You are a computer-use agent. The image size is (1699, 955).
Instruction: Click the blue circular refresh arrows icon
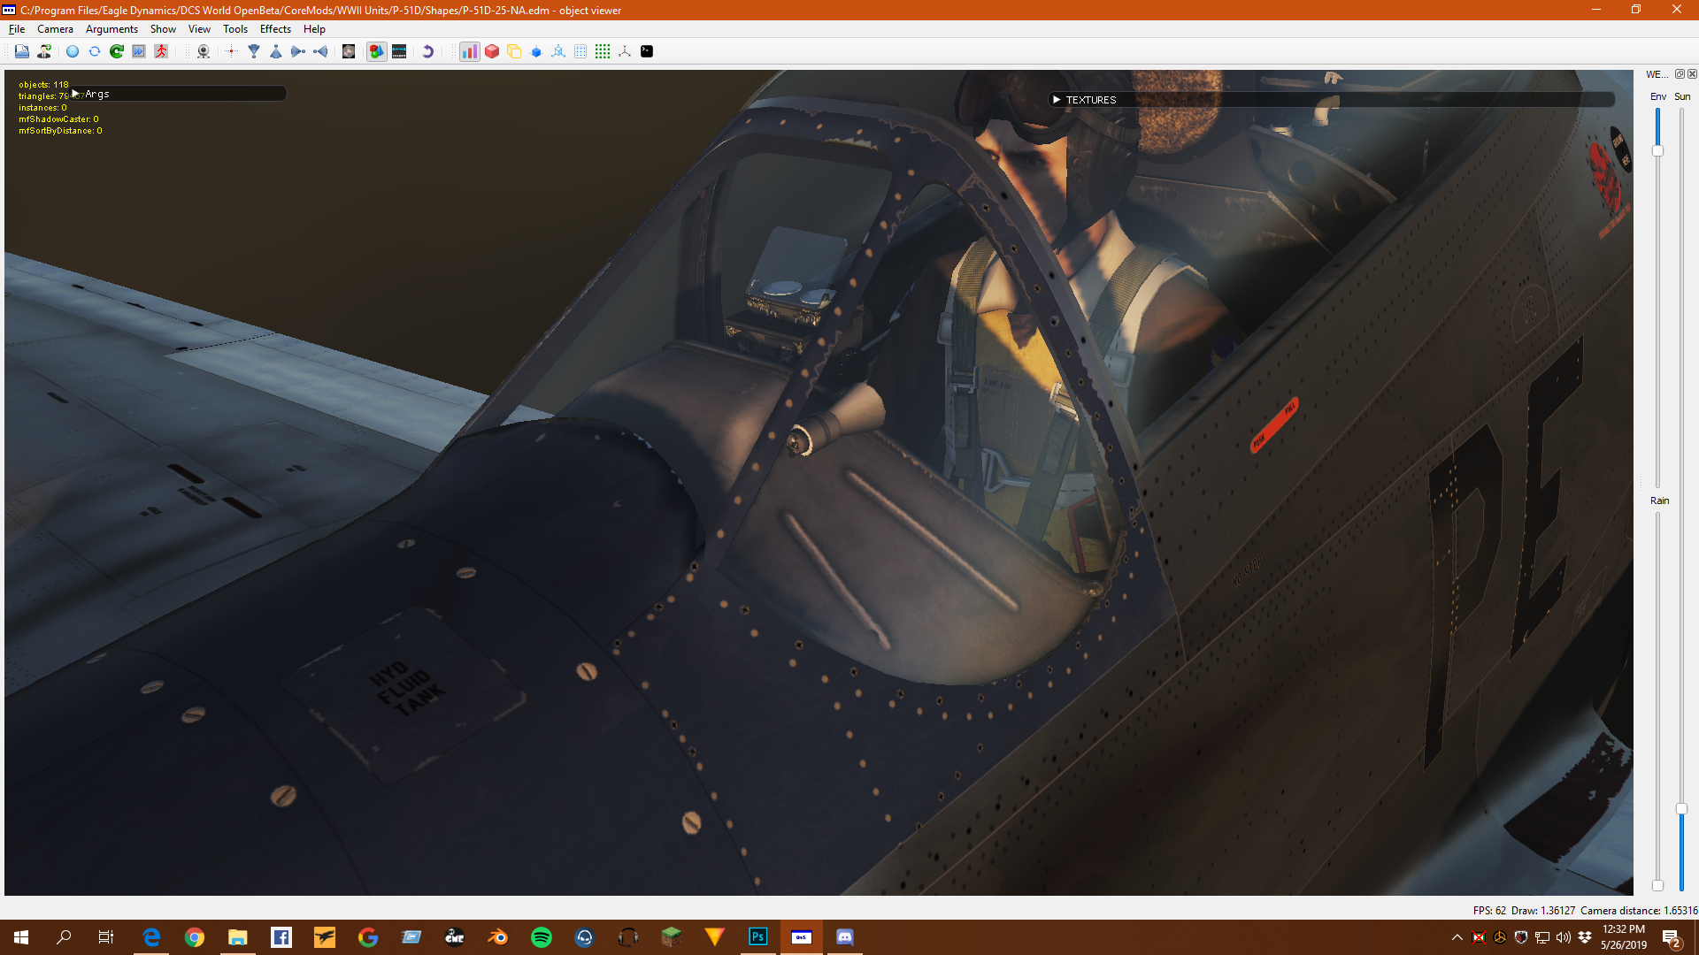95,51
